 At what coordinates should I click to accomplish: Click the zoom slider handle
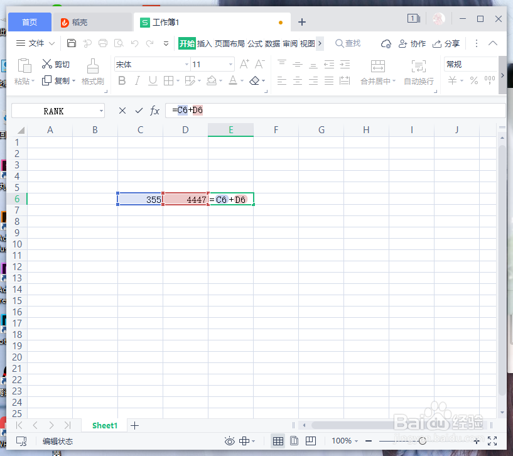423,442
